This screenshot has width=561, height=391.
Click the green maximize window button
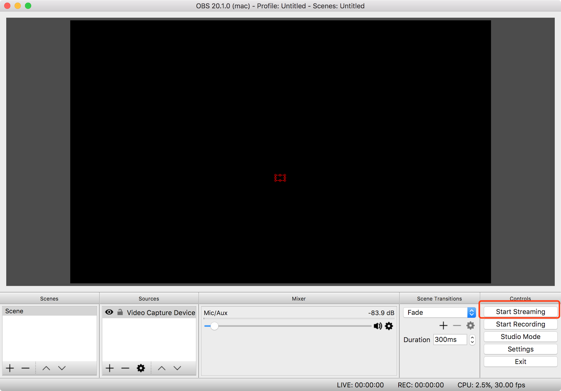[28, 6]
